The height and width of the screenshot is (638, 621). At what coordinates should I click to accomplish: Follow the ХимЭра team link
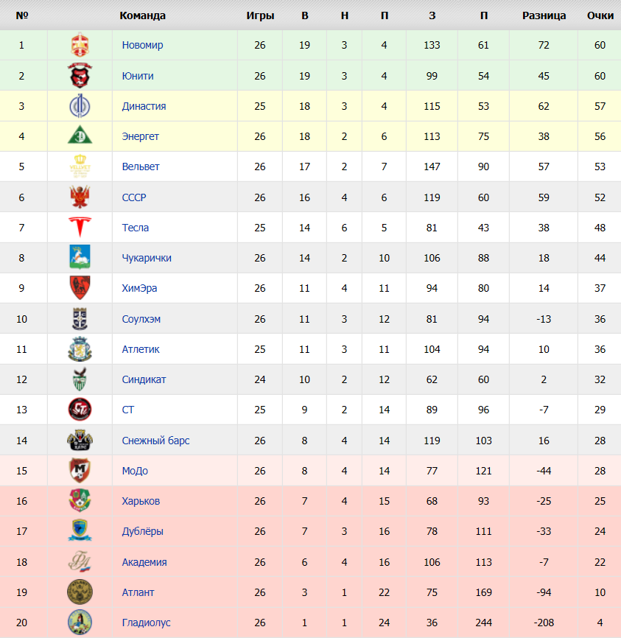pyautogui.click(x=139, y=288)
